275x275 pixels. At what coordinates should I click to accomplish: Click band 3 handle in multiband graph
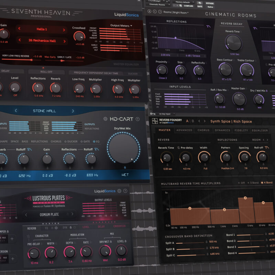pos(245,198)
